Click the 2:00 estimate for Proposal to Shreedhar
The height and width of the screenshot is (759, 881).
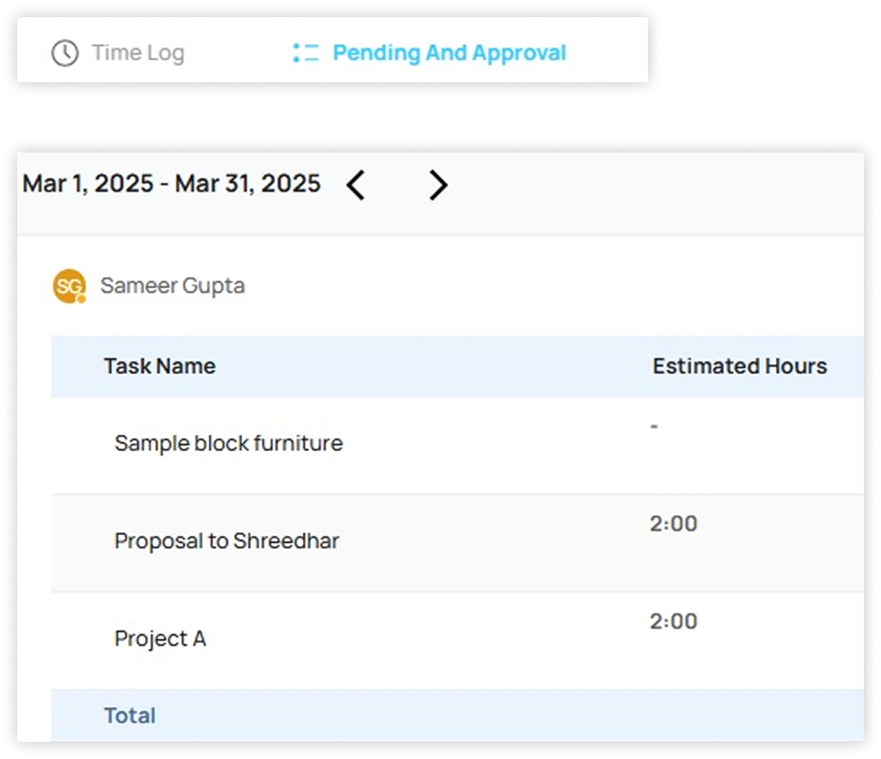tap(673, 524)
